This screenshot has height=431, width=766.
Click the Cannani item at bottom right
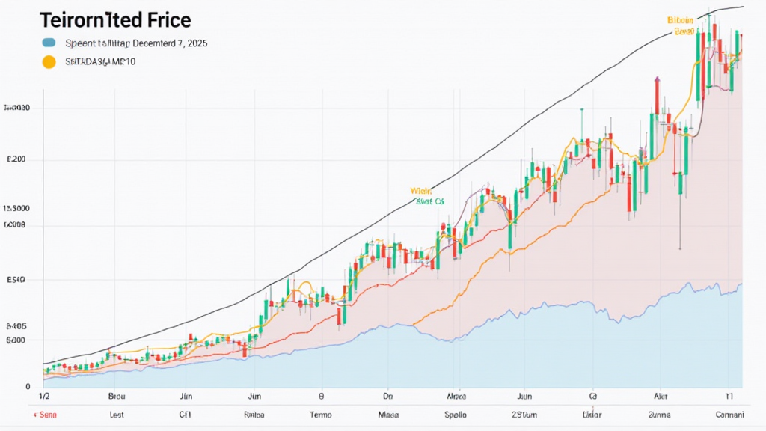(731, 413)
